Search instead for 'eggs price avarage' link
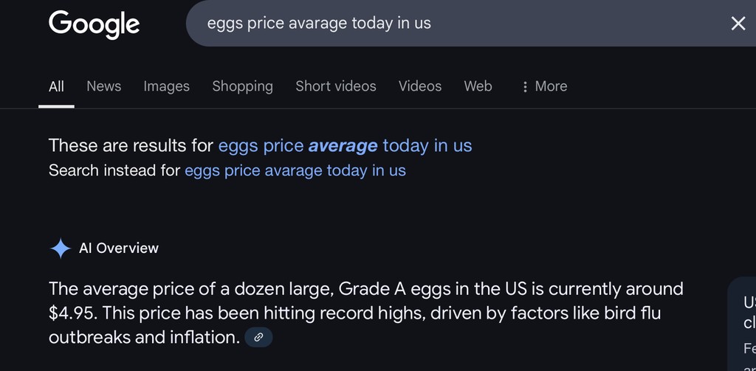756x371 pixels. tap(295, 170)
